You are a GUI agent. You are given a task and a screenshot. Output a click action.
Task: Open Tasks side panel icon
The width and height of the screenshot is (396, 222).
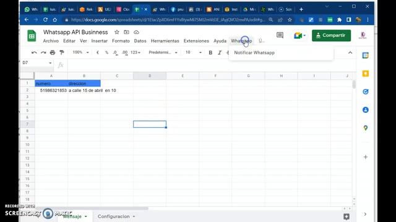(366, 92)
